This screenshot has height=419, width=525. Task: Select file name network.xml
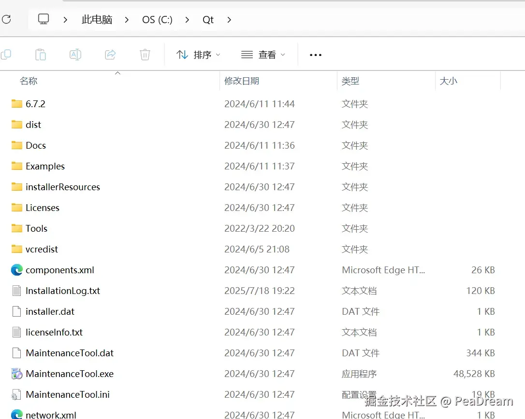click(51, 415)
